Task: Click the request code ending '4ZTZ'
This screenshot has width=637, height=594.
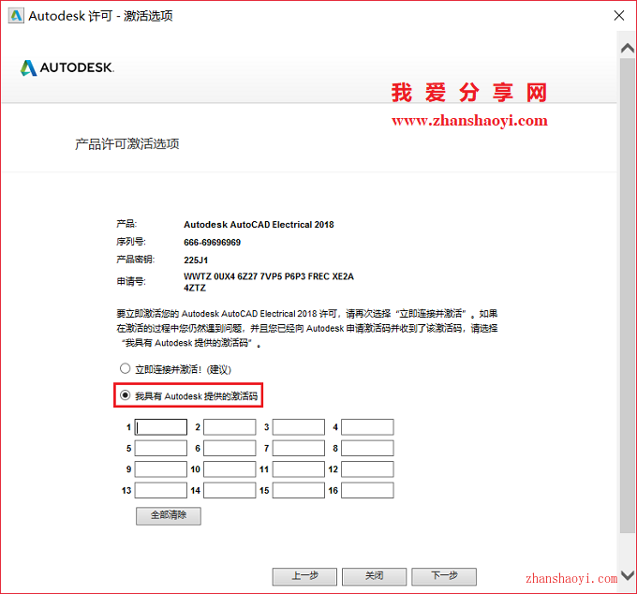Action: (195, 288)
